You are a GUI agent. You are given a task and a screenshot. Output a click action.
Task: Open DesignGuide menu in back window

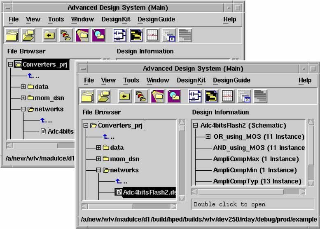(x=156, y=19)
